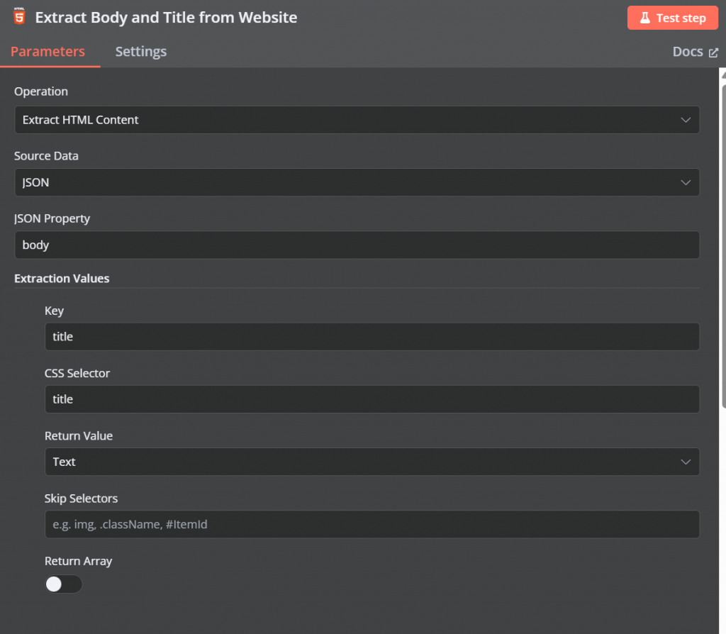Click the HTML5 node icon
Image resolution: width=726 pixels, height=634 pixels.
click(19, 16)
